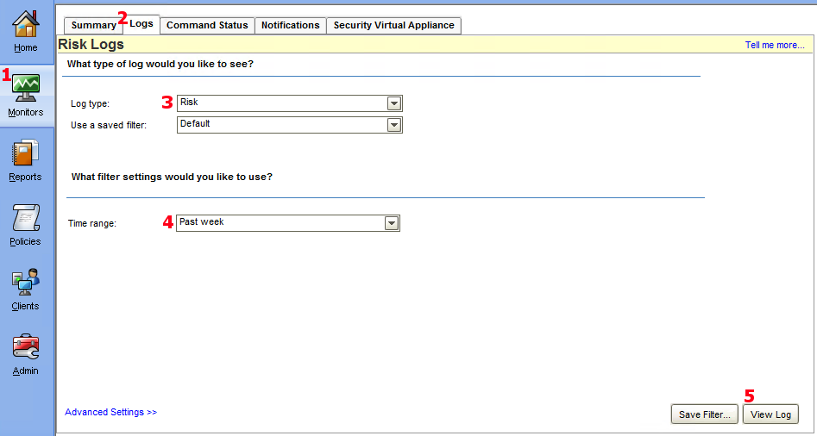Viewport: 817px width, 436px height.
Task: Select the Logs tab
Action: 141,24
